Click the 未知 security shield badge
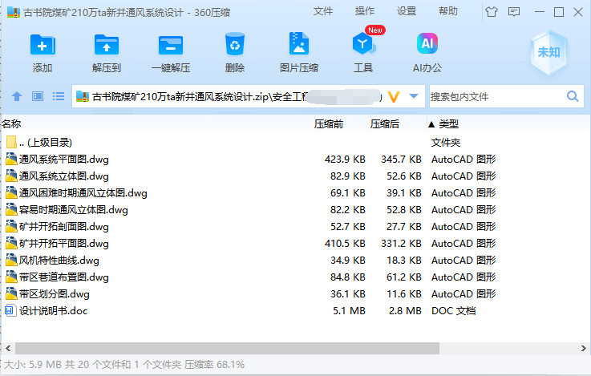Screen dimensions: 591x376 548,52
